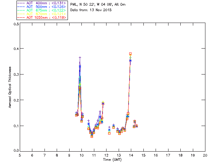Image resolution: width=211 pixels, height=168 pixels.
Task: Click the 0.5 y-axis label
Action: pyautogui.click(x=16, y=24)
